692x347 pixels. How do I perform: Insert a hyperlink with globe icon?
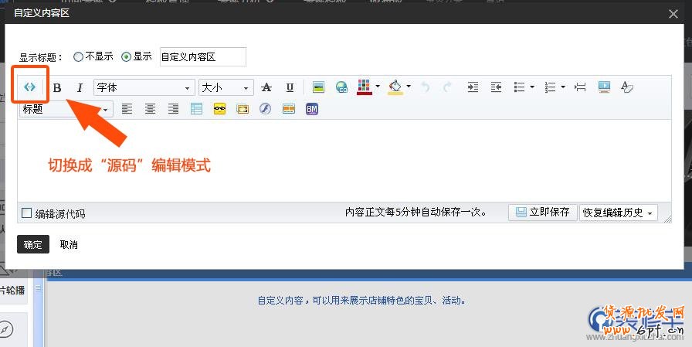coord(341,87)
